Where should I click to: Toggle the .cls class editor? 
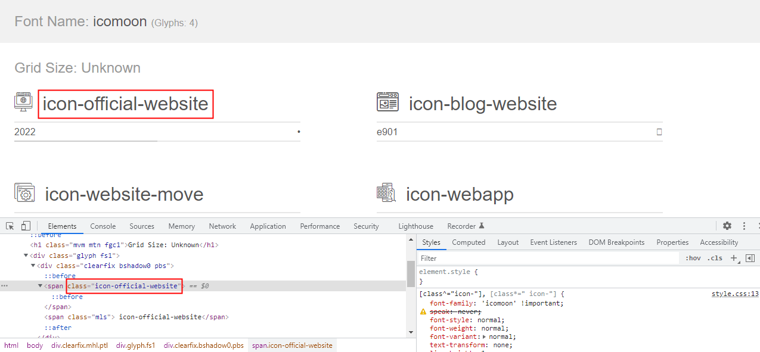coord(715,258)
